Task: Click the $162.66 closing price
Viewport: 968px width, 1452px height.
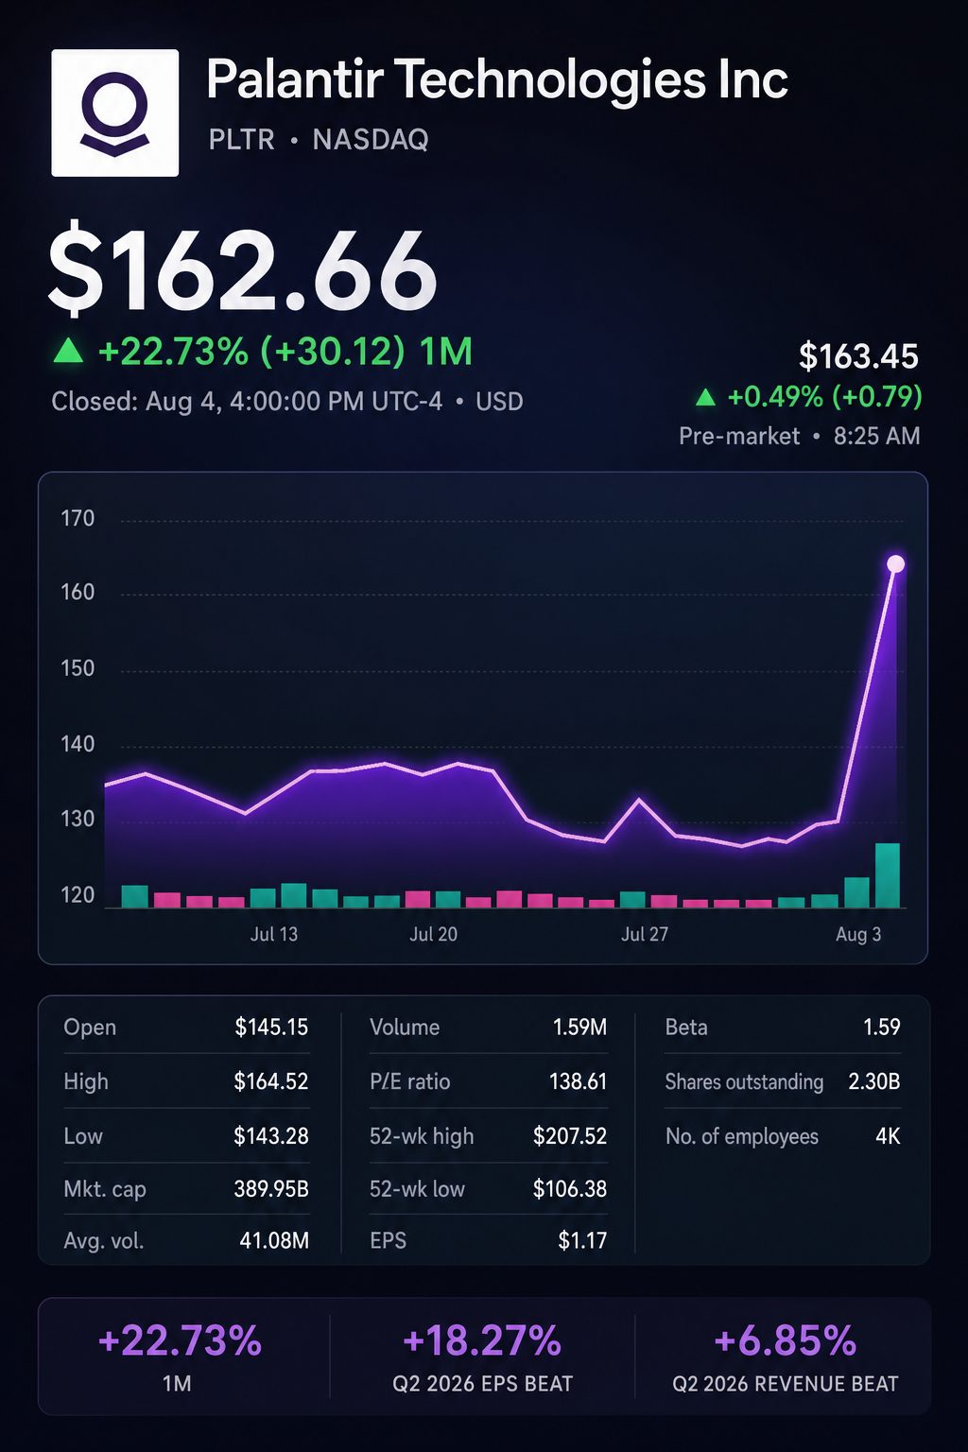Action: (243, 271)
